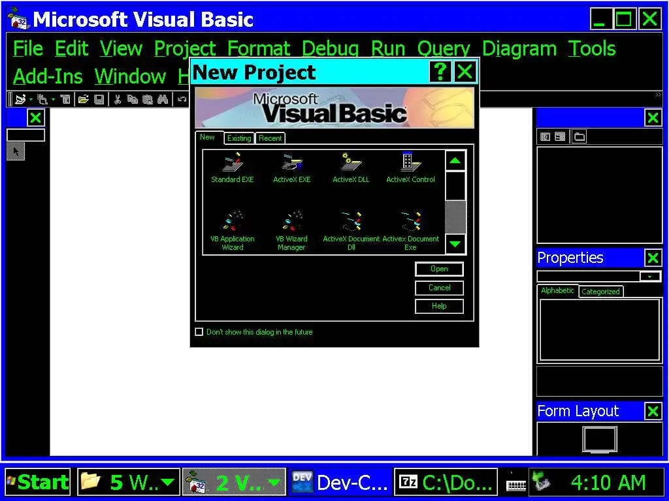Open the Add-Ins menu
669x501 pixels.
click(48, 76)
